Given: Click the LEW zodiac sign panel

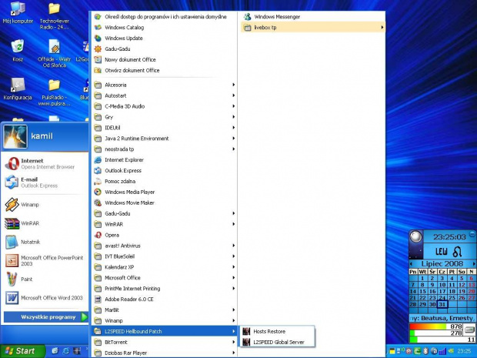Looking at the screenshot, I should pyautogui.click(x=449, y=252).
